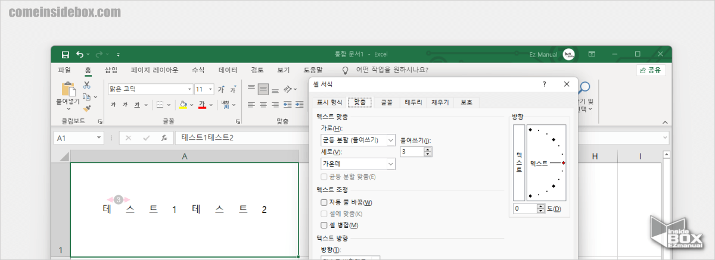Open the 파일 menu
Screen dimensions: 715x260
[64, 70]
